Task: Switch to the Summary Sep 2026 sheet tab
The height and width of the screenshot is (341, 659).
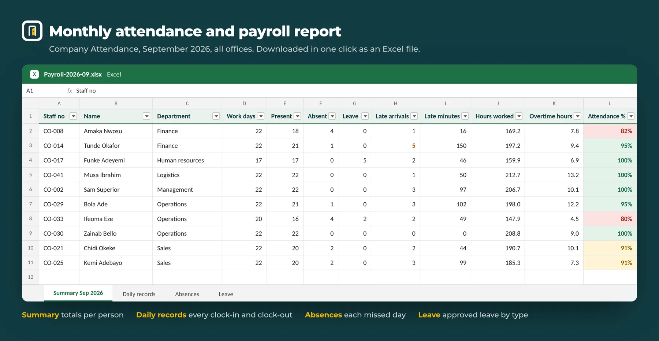Action: pos(78,293)
